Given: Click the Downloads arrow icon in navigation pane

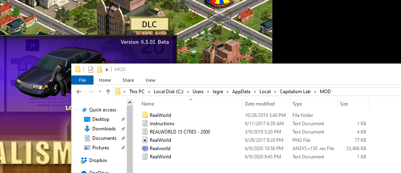Looking at the screenshot, I should tap(87, 129).
